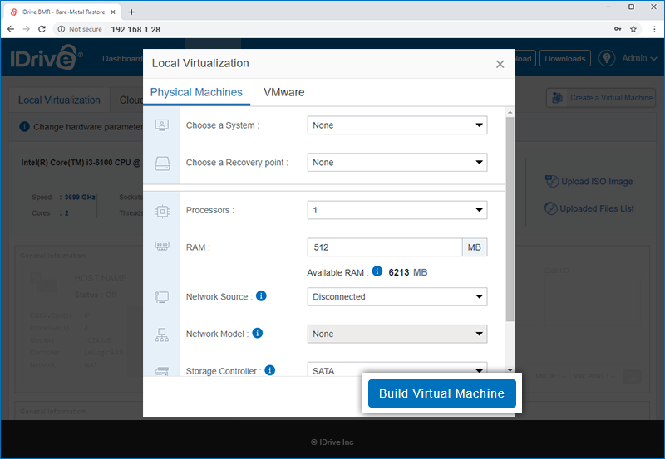Open the Storage Controller dropdown
This screenshot has height=459, width=665.
397,369
